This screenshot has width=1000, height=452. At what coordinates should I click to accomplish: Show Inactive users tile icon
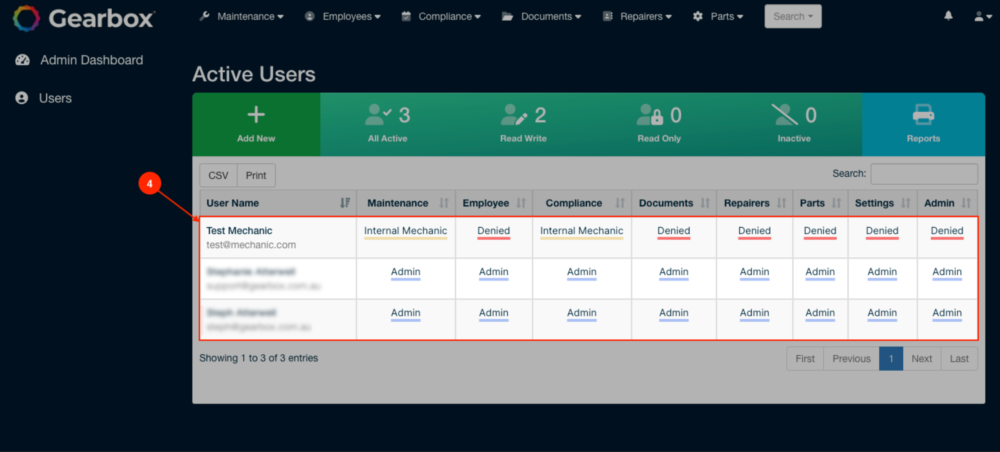[784, 115]
